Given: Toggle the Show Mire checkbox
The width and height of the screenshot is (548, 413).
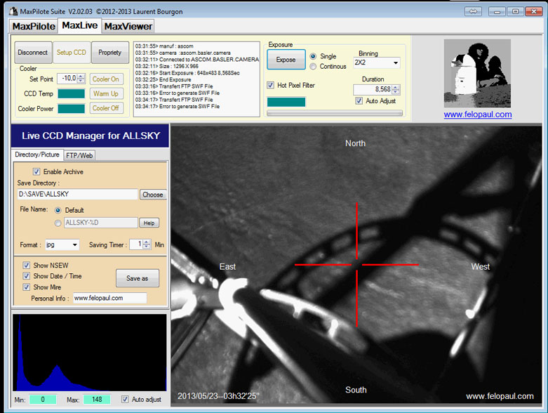Looking at the screenshot, I should (26, 287).
